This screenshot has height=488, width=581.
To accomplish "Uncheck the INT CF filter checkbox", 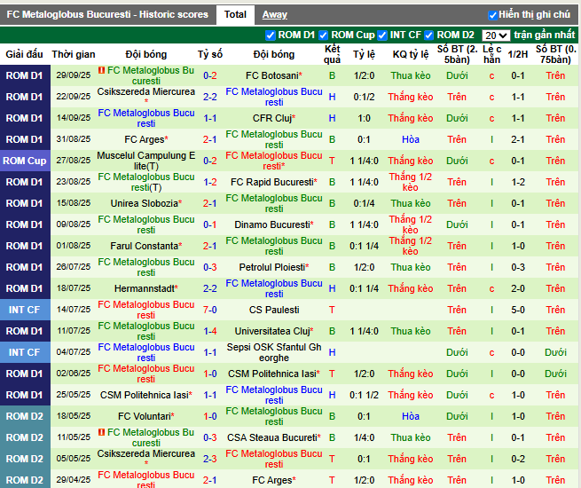I will click(x=382, y=35).
